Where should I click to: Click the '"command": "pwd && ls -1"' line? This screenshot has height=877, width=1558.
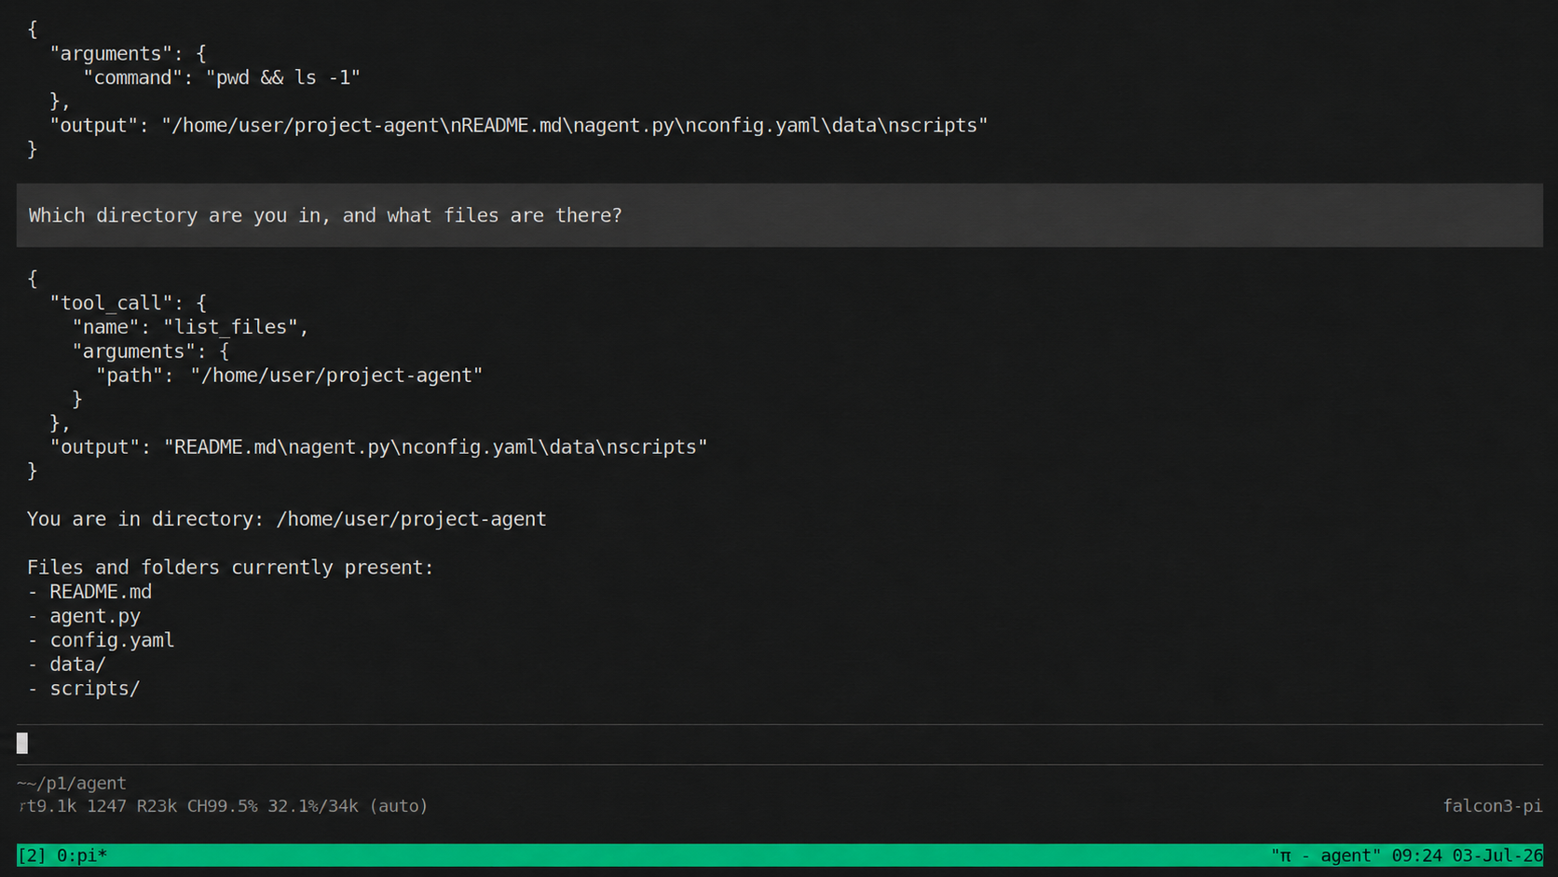(222, 77)
